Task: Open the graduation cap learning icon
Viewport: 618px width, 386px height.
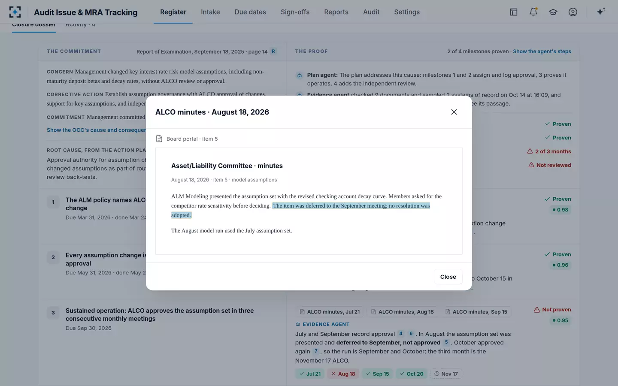Action: coord(553,12)
